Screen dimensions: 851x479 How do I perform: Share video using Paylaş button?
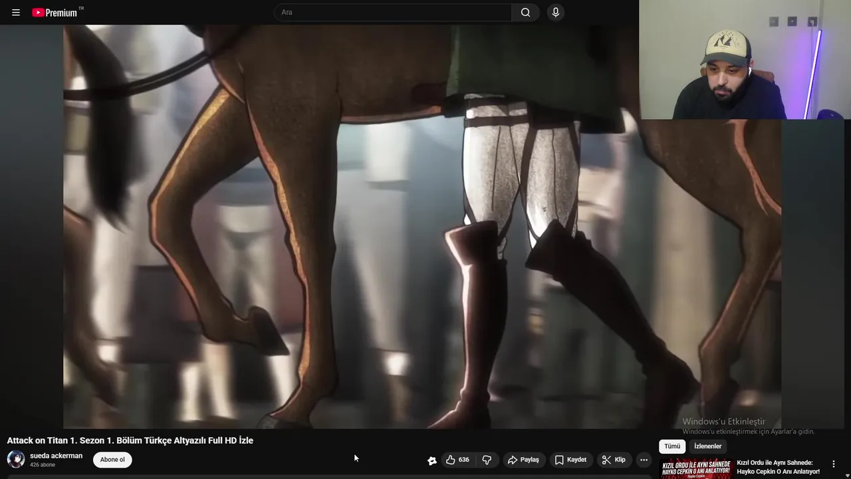click(523, 460)
